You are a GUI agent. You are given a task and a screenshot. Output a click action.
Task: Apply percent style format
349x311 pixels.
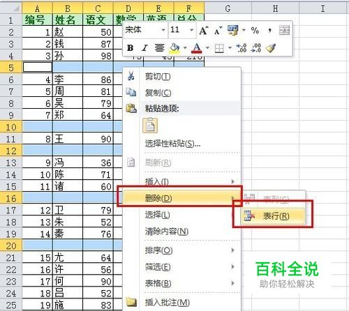tap(255, 31)
